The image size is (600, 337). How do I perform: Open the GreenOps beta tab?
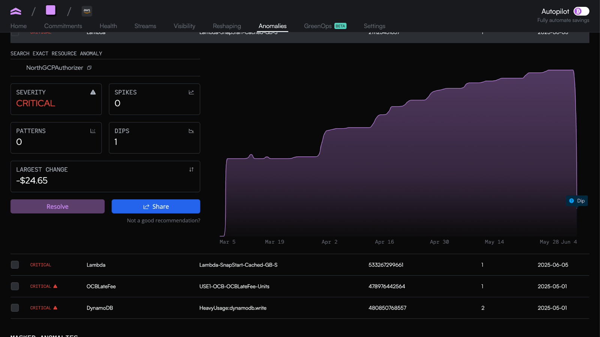pos(325,26)
